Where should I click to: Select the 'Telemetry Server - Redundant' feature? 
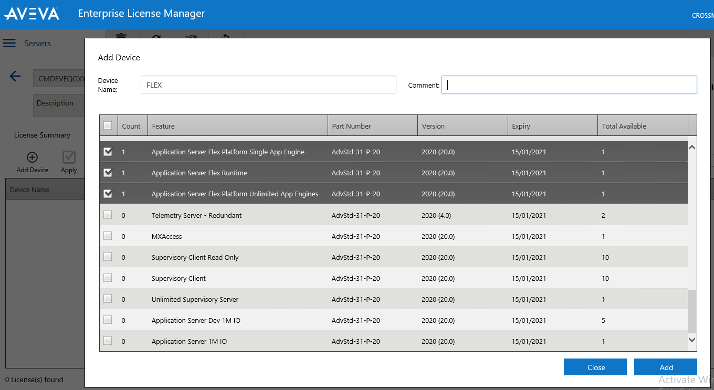pos(196,215)
